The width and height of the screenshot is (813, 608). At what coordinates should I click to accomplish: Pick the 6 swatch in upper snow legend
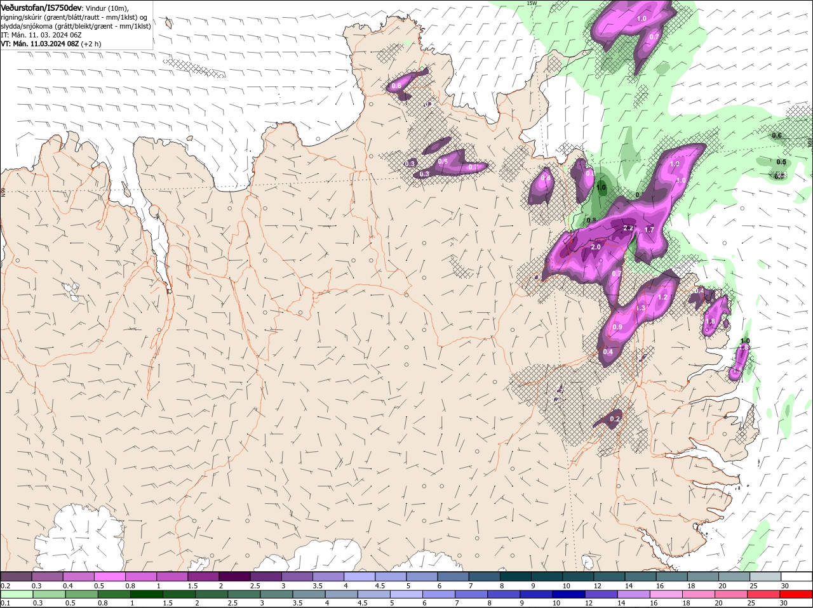(454, 576)
